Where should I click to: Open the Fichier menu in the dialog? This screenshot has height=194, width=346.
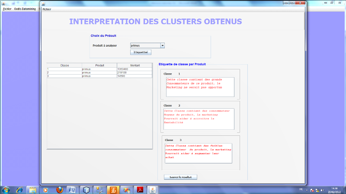tap(47, 9)
